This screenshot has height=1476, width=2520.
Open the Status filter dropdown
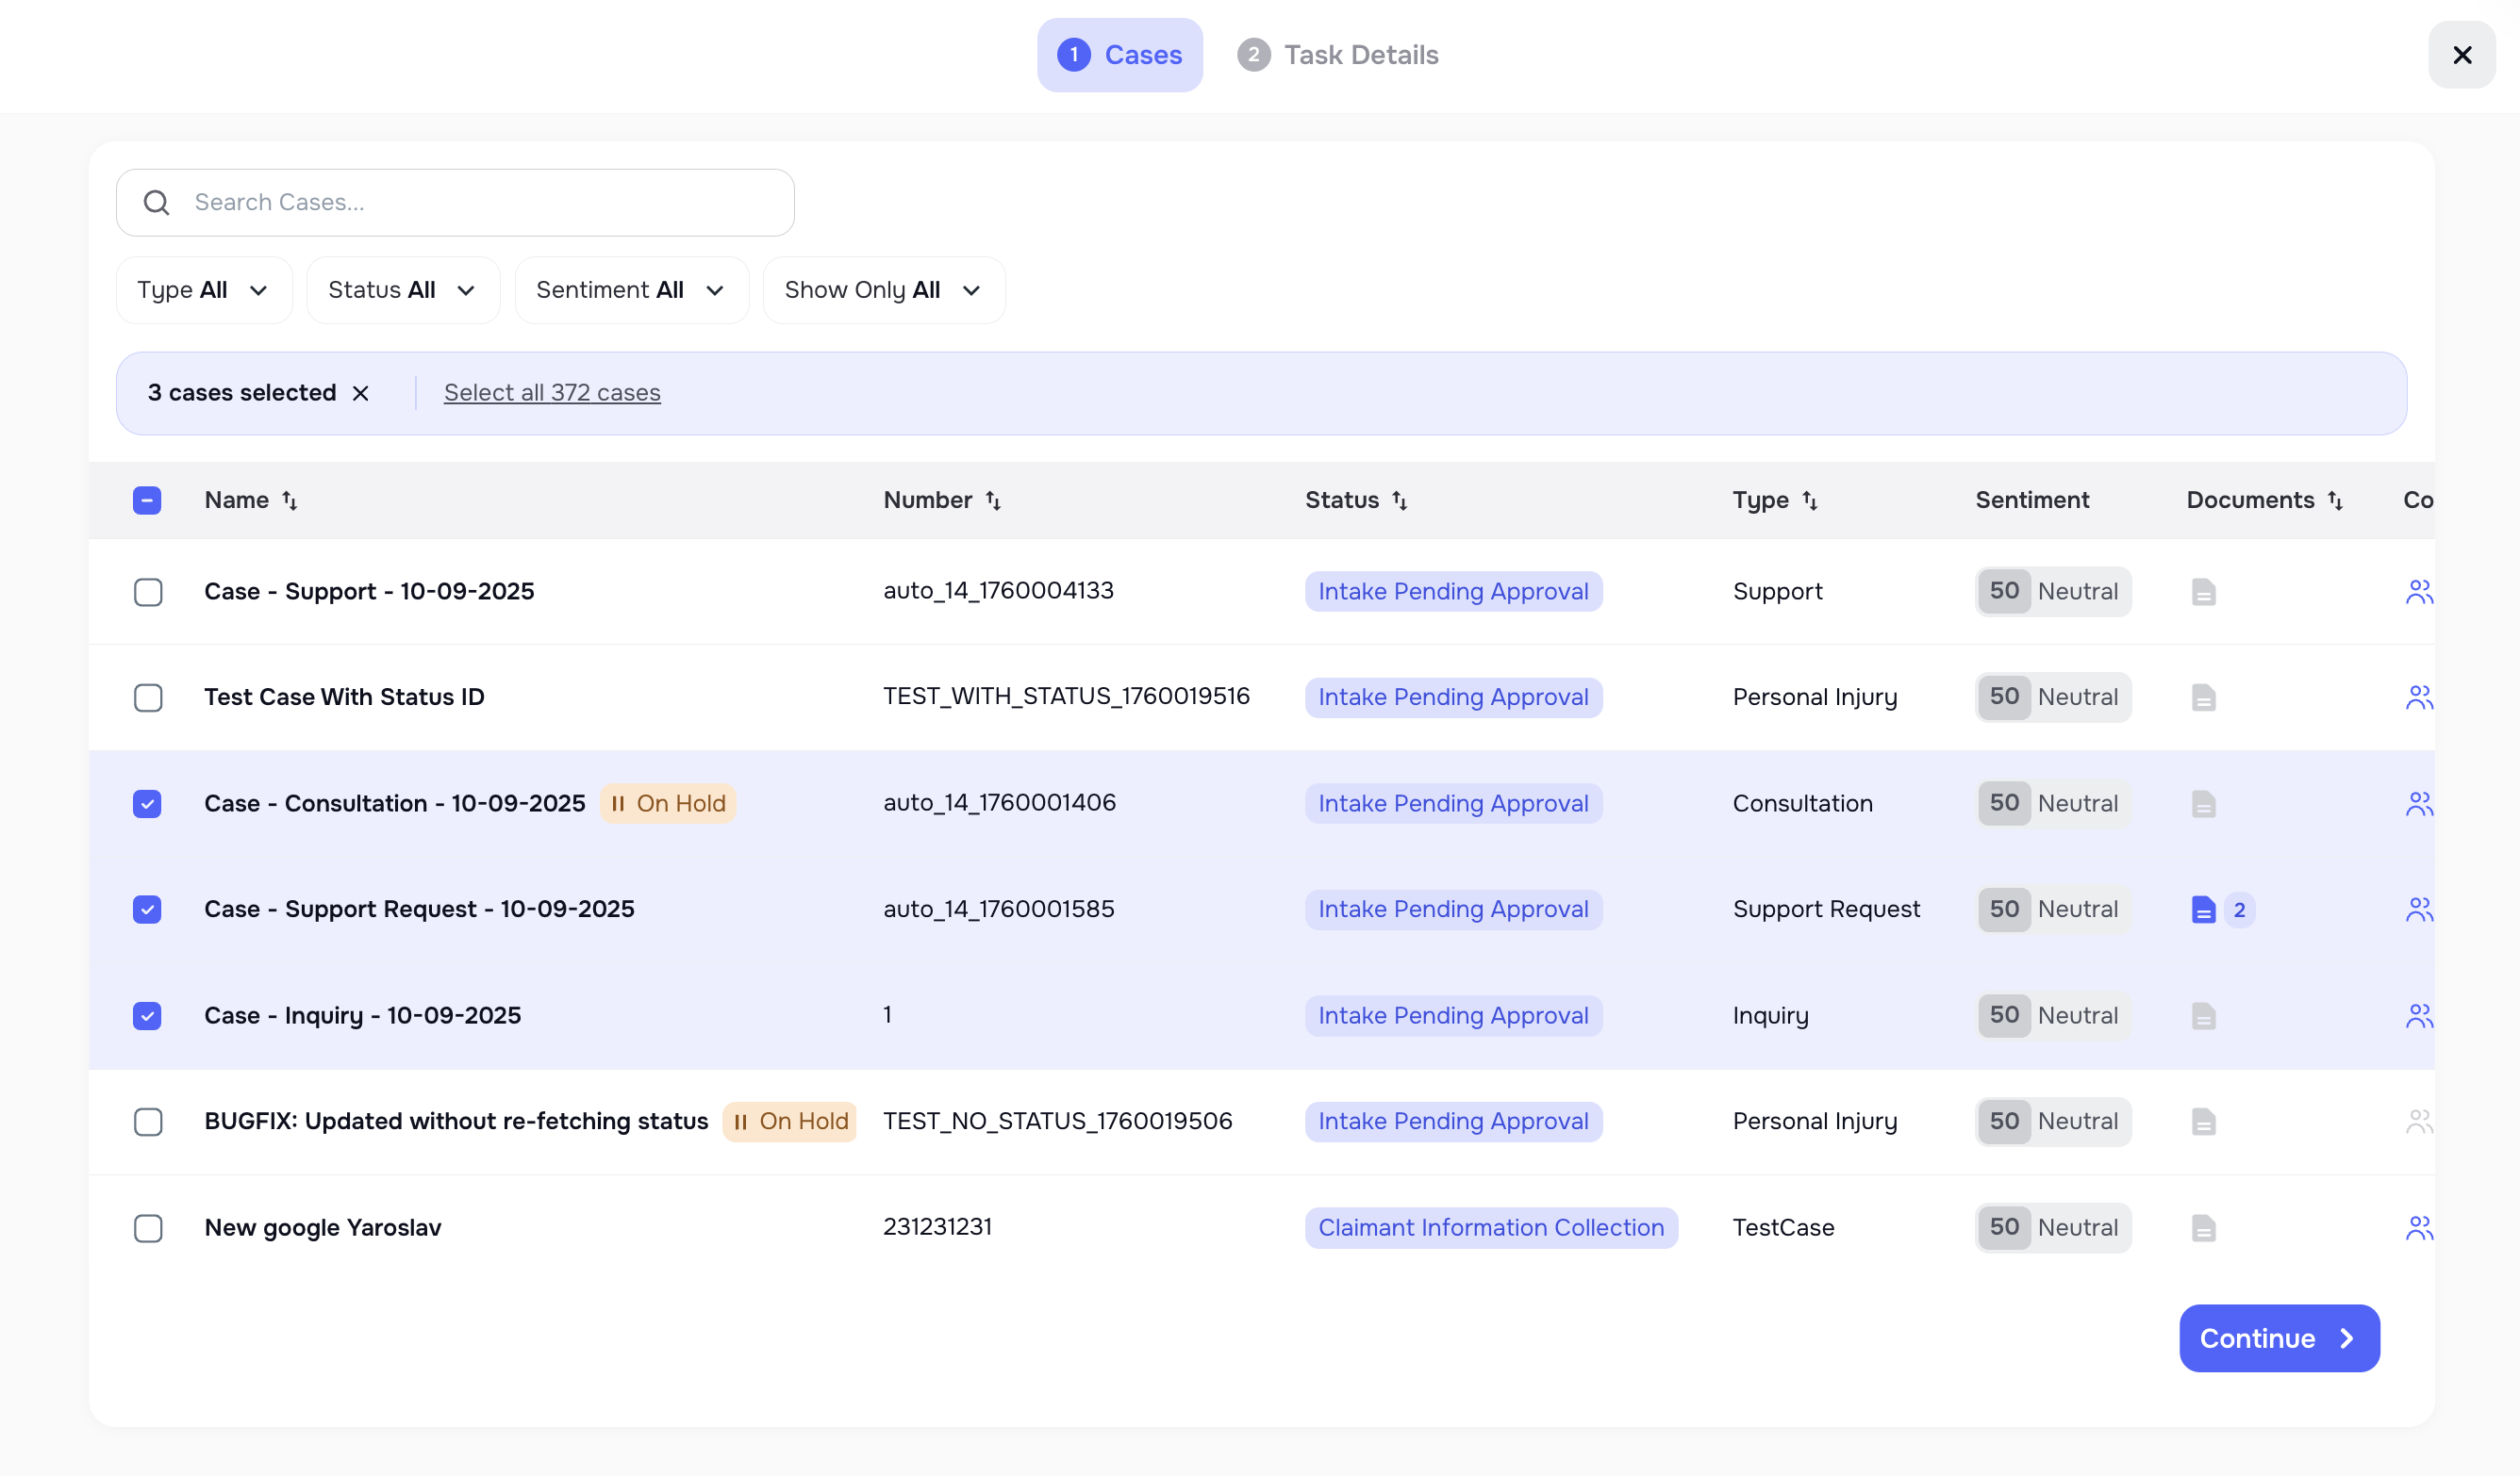point(402,289)
